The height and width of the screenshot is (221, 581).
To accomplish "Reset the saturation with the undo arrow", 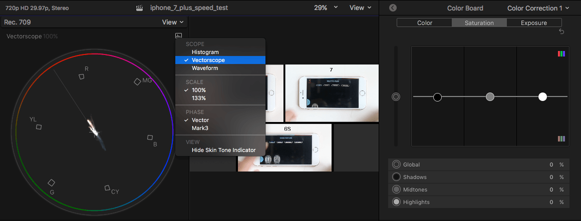I will pos(561,32).
